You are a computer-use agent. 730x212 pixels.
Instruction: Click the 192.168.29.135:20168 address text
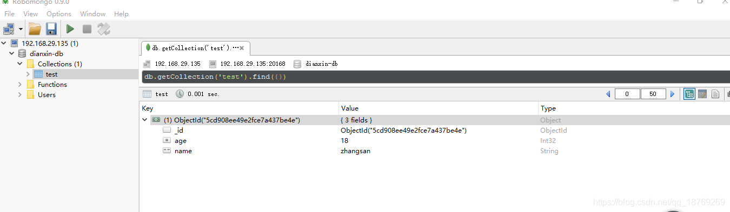(x=253, y=64)
